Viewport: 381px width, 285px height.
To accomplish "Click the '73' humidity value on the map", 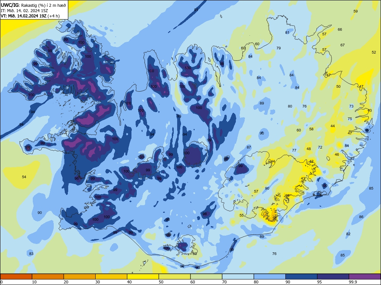I will pos(351,106).
